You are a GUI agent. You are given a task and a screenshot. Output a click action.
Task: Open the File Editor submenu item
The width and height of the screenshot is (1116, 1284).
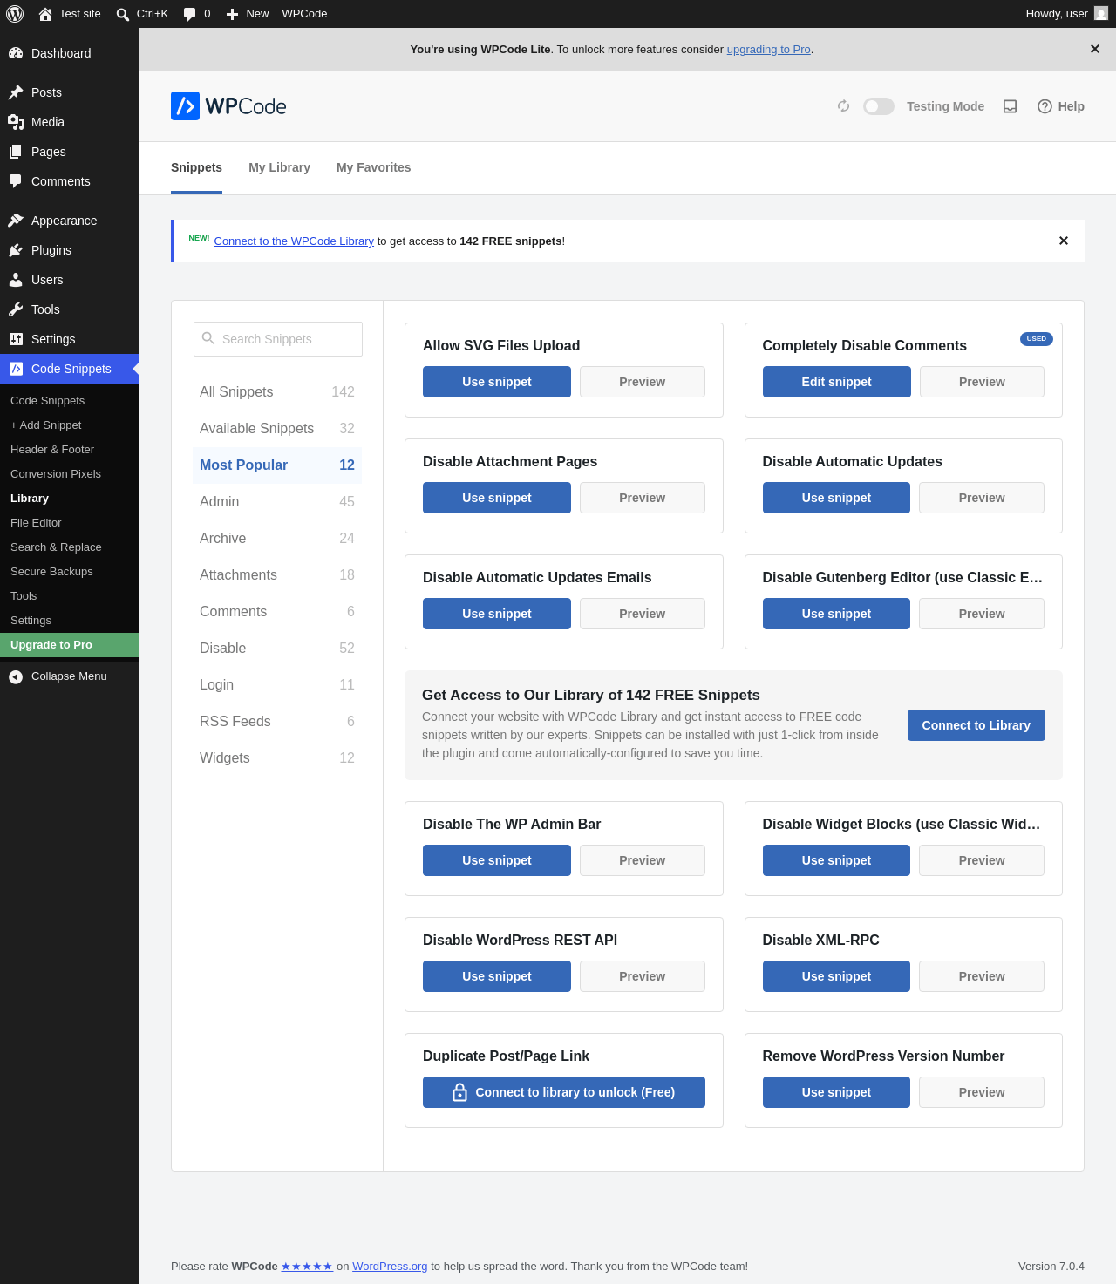(x=70, y=523)
